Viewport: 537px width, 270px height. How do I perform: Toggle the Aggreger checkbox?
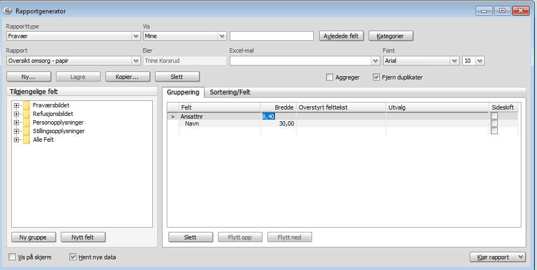(x=329, y=77)
